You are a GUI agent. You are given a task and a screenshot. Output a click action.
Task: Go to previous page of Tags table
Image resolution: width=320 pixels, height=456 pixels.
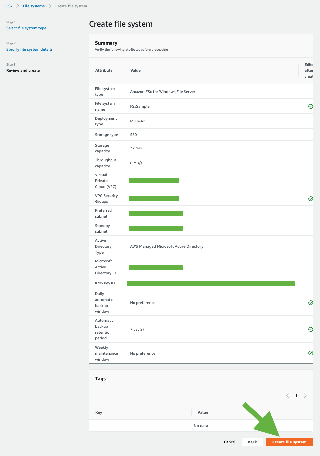tap(287, 396)
